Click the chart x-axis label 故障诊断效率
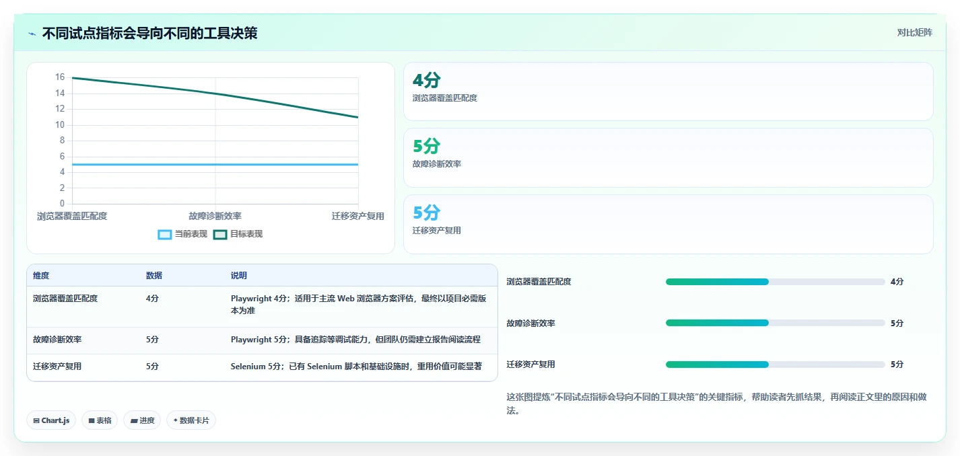This screenshot has height=456, width=960. pyautogui.click(x=215, y=216)
